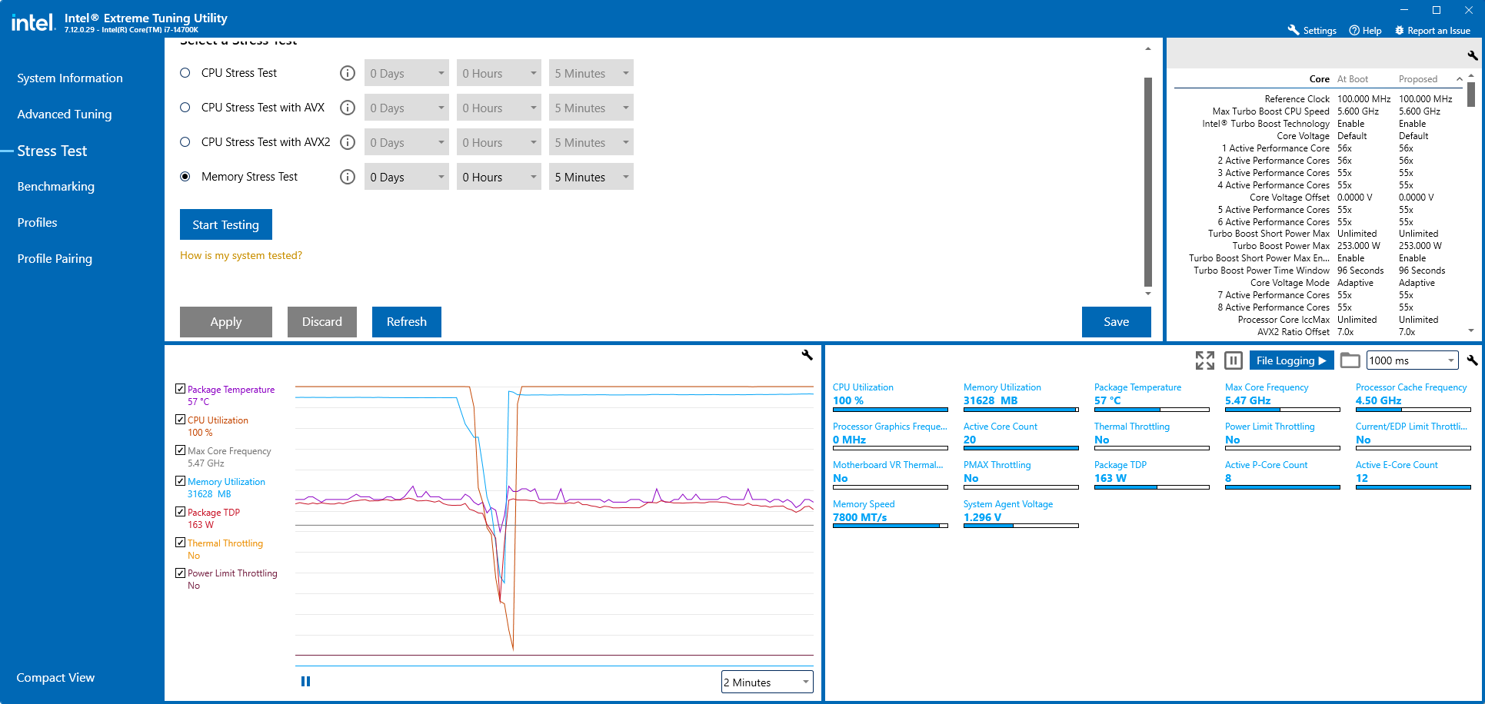Open Profile Pairing

coord(55,259)
